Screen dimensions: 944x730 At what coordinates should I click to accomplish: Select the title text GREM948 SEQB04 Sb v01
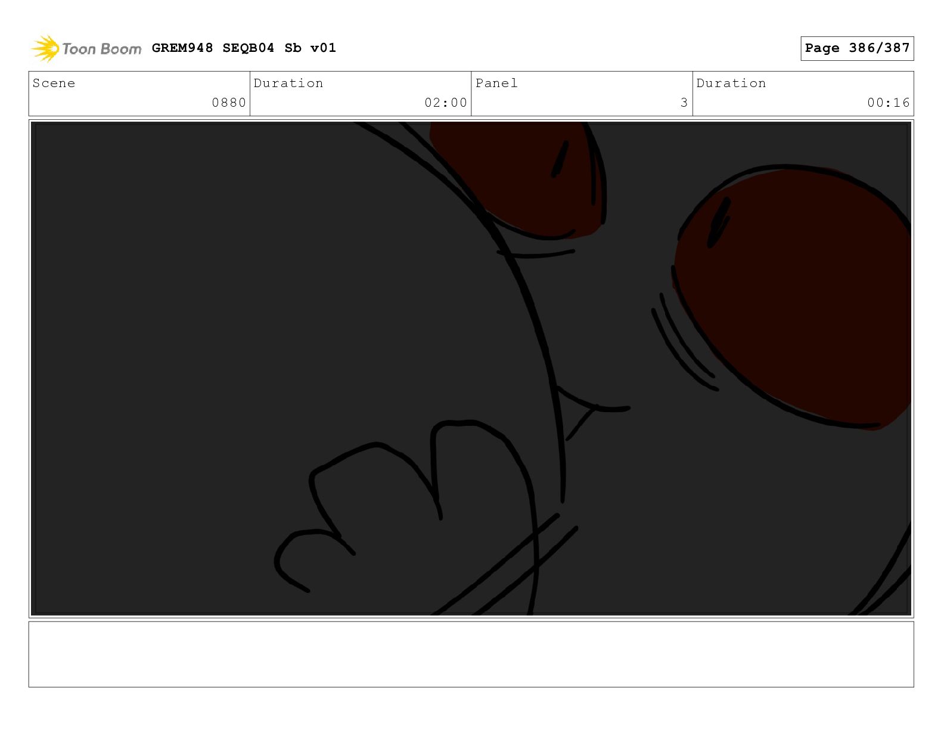(244, 48)
